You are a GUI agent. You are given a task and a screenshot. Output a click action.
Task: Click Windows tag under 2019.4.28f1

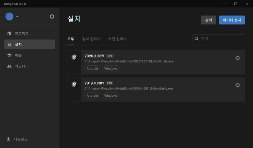point(111,95)
